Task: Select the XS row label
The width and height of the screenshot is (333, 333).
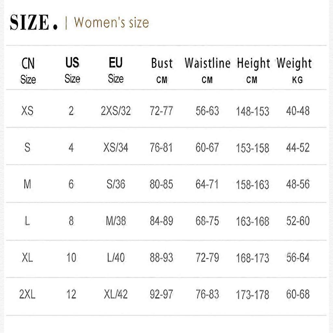Action: (x=27, y=111)
